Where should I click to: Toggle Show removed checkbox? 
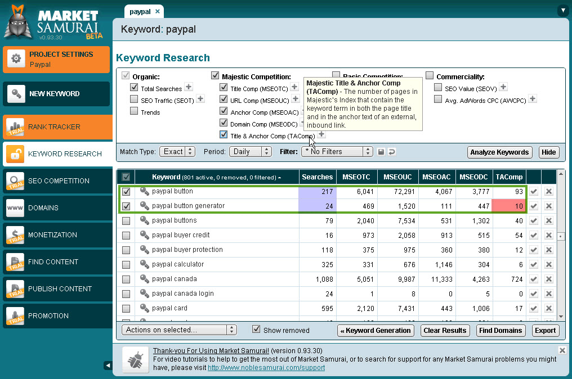point(257,329)
